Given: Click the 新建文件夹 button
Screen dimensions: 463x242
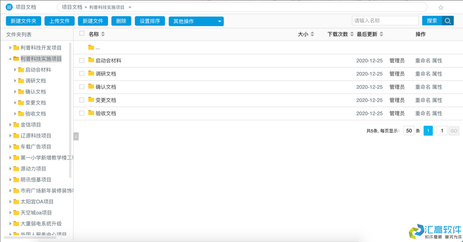Looking at the screenshot, I should point(23,21).
